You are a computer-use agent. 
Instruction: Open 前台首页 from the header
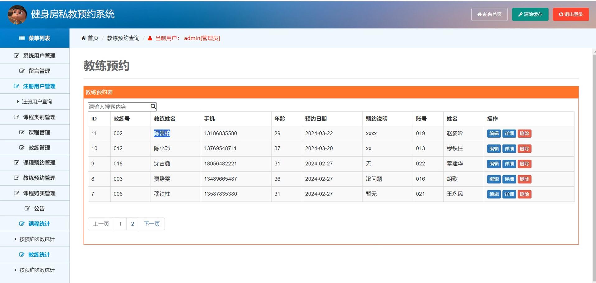[x=489, y=14]
